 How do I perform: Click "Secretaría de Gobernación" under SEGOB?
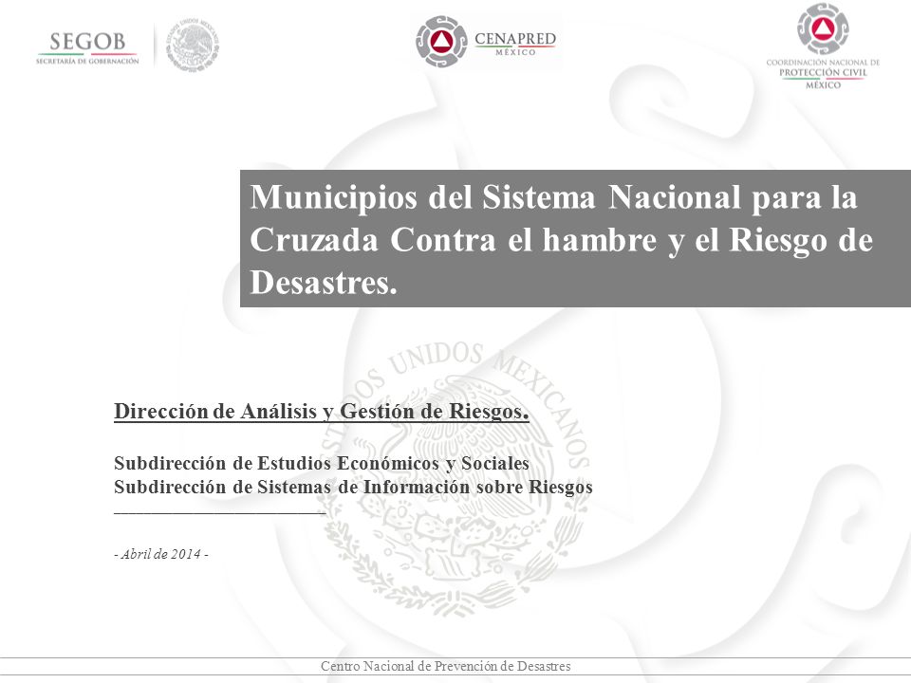(87, 61)
